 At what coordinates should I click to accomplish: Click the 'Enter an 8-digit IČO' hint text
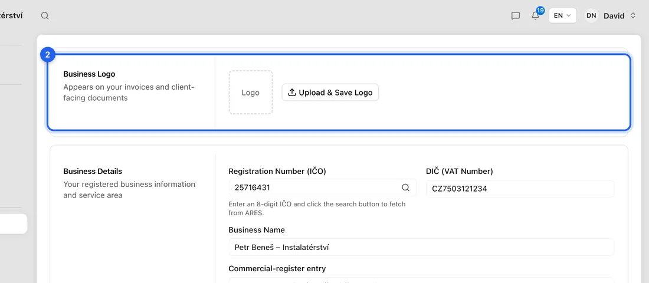pyautogui.click(x=317, y=209)
